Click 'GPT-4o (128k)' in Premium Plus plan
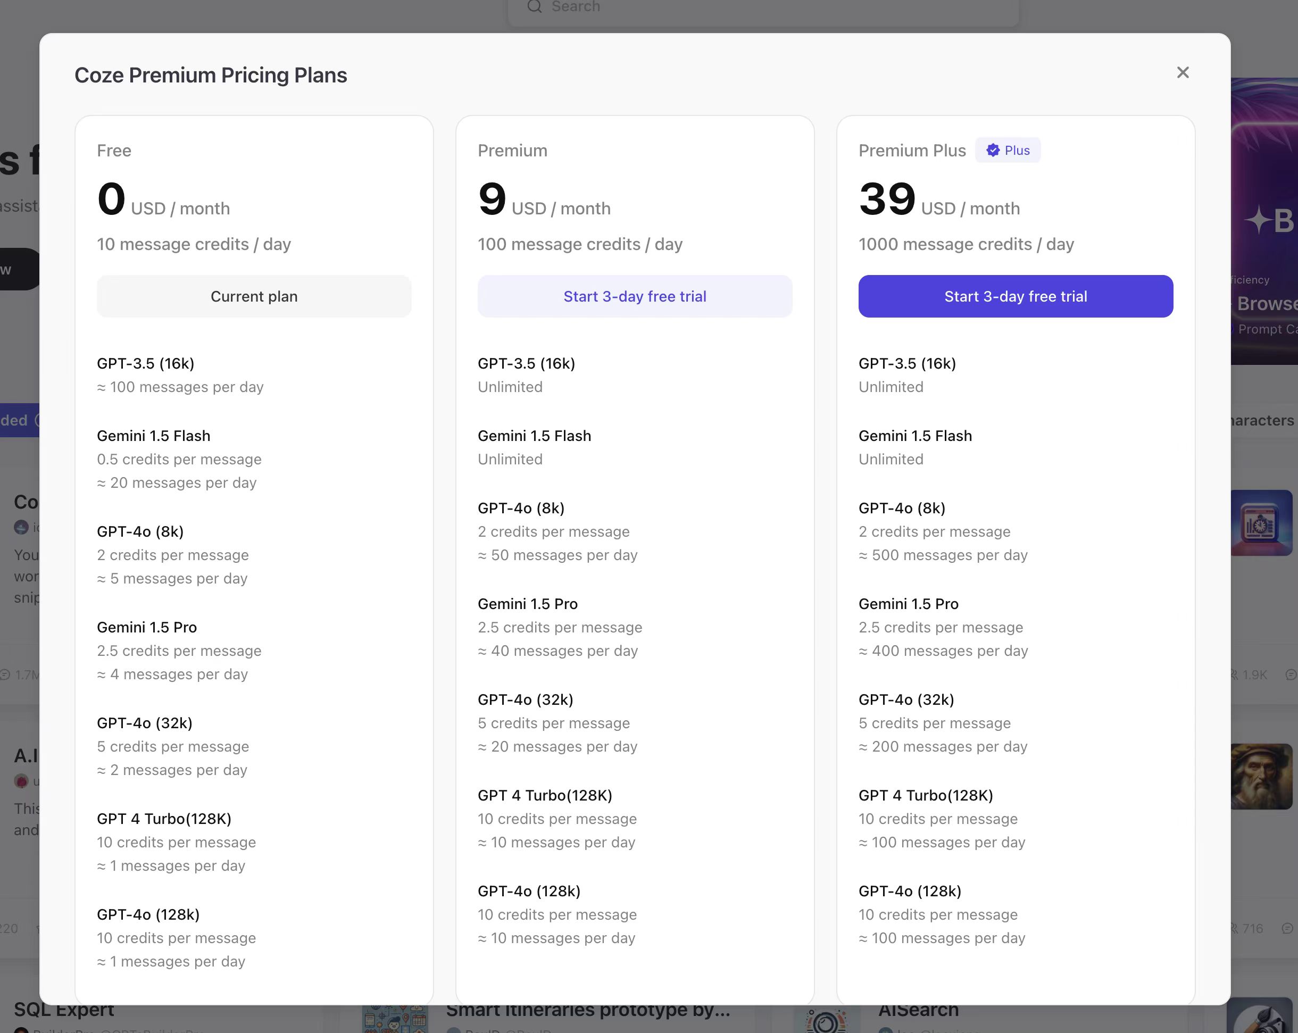The width and height of the screenshot is (1298, 1033). coord(910,891)
